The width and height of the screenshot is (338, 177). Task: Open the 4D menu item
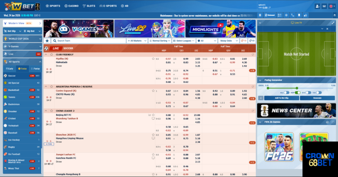click(x=124, y=6)
